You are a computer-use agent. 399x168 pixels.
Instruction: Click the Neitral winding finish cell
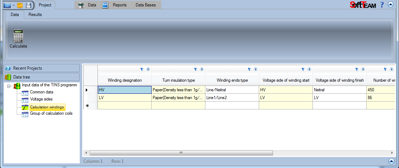(x=340, y=90)
